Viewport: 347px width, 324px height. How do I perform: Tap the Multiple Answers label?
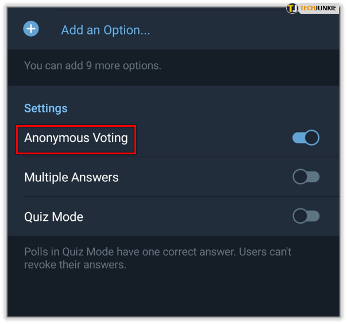[71, 177]
